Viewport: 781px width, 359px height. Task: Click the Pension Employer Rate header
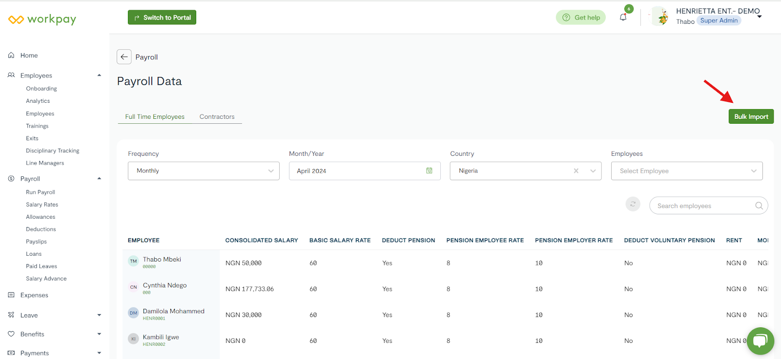click(x=574, y=241)
